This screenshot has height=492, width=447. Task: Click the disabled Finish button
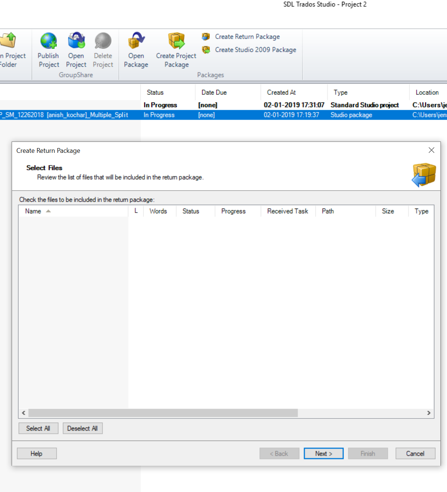pyautogui.click(x=368, y=453)
